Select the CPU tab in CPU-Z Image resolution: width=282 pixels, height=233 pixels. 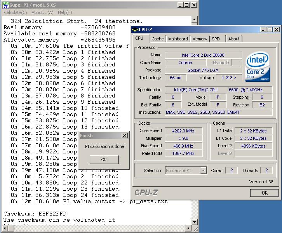tap(139, 38)
